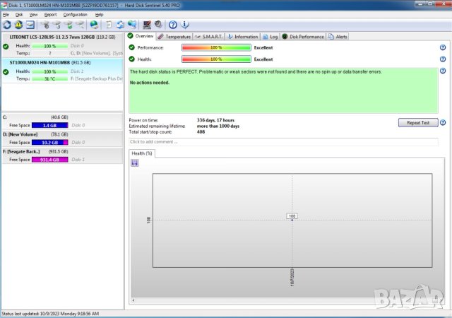Viewport: 452px width, 318px height.
Task: Open the Report menu
Action: point(50,14)
